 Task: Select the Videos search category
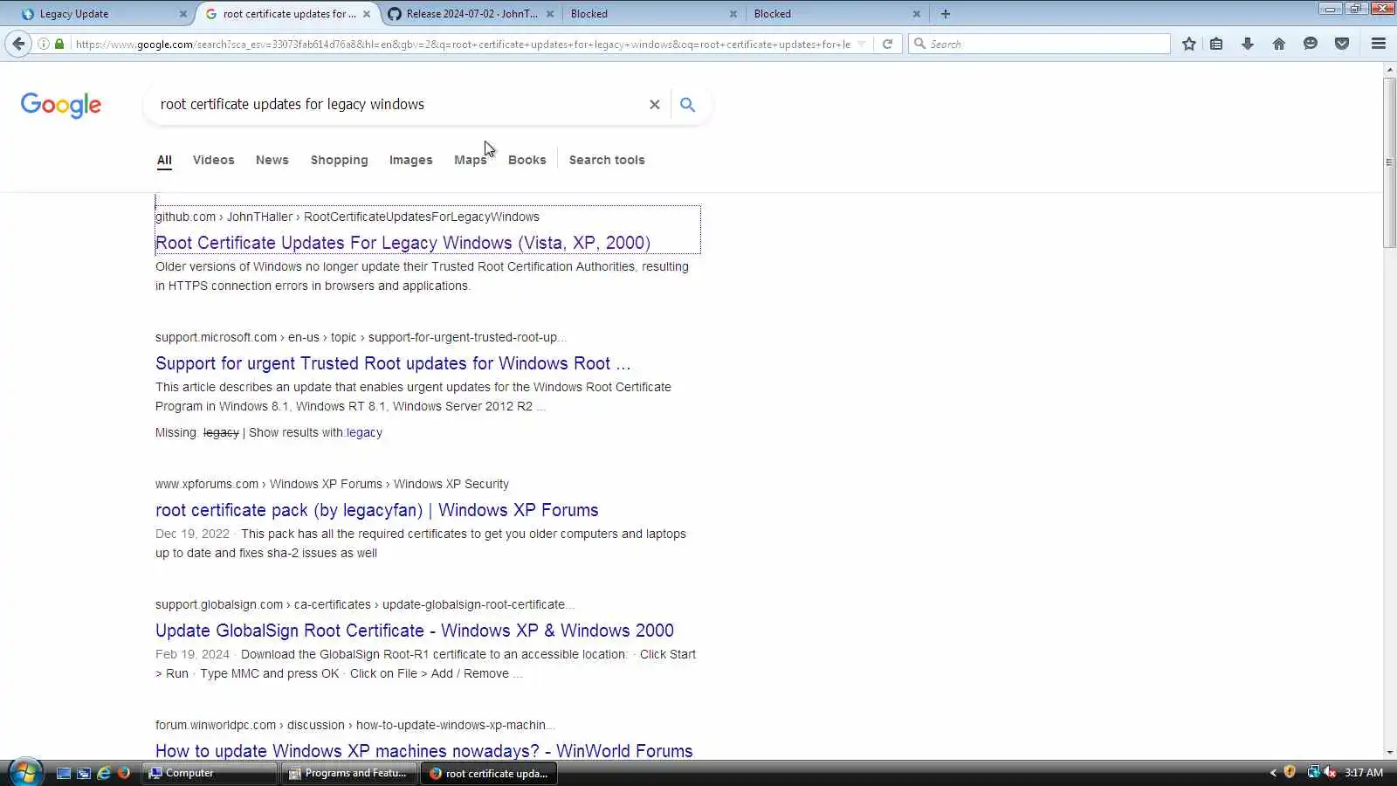pos(214,160)
